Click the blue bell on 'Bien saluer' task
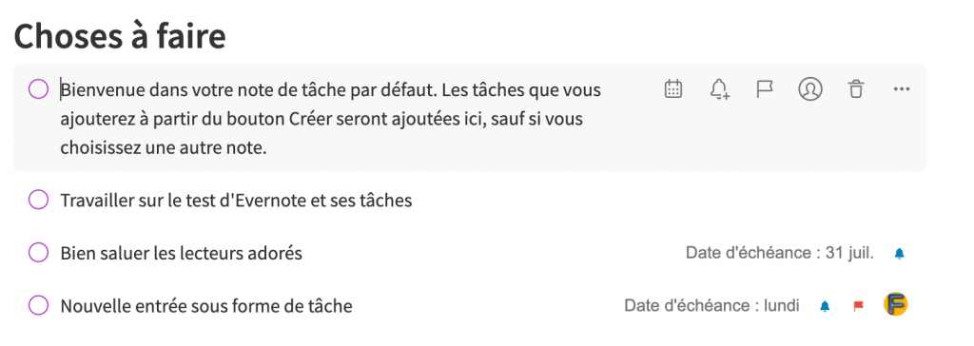 pos(899,254)
